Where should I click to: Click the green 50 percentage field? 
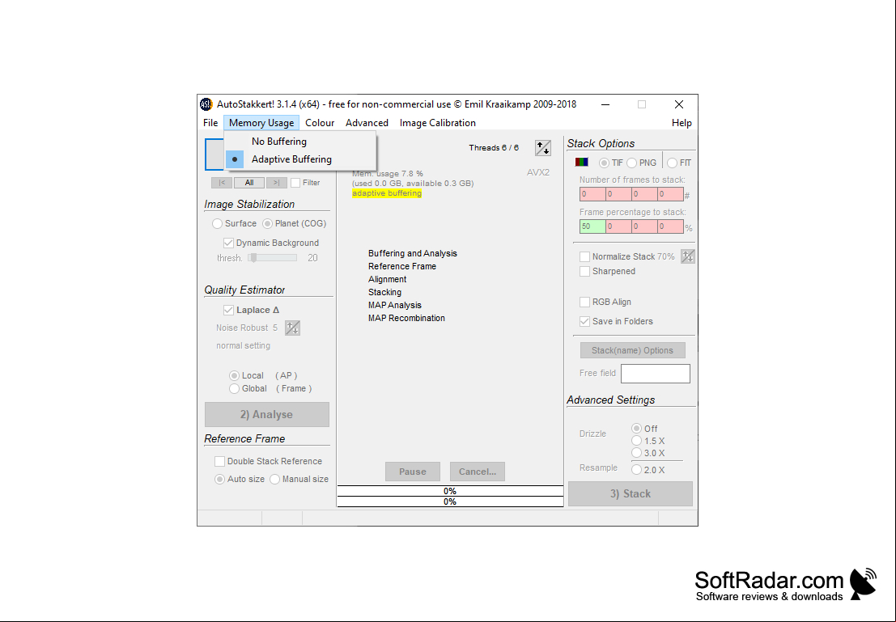tap(592, 226)
